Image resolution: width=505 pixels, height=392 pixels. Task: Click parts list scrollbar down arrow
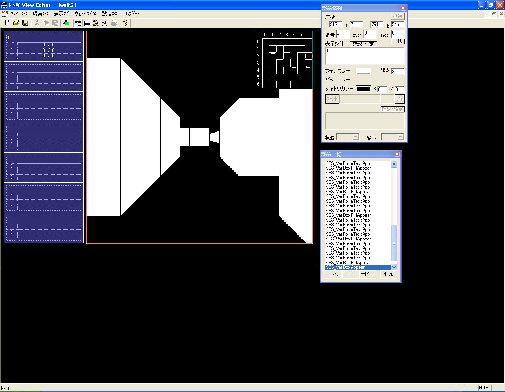pos(394,267)
